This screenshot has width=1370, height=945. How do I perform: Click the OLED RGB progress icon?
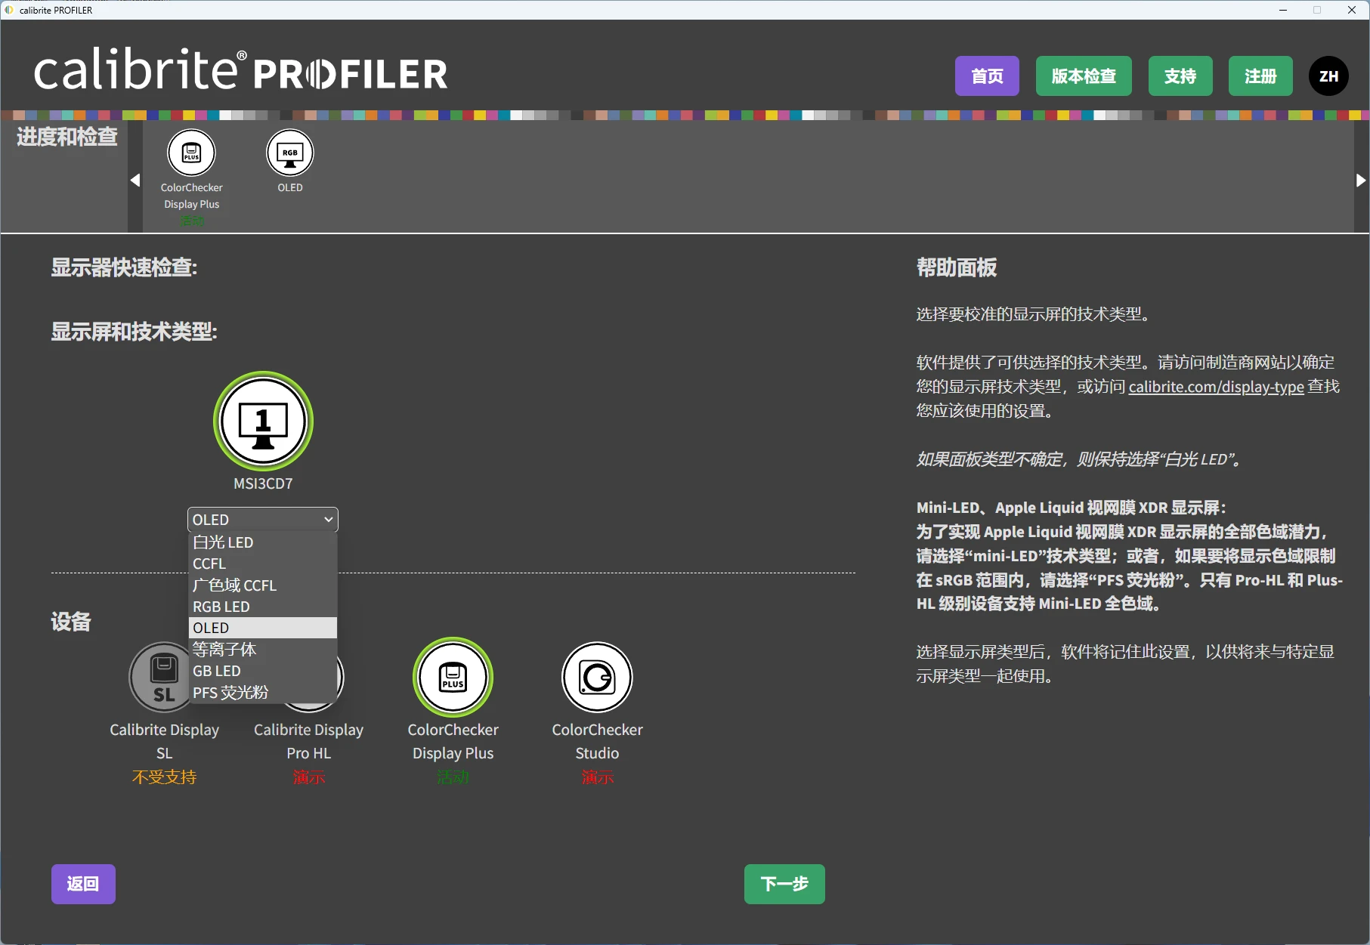(290, 153)
